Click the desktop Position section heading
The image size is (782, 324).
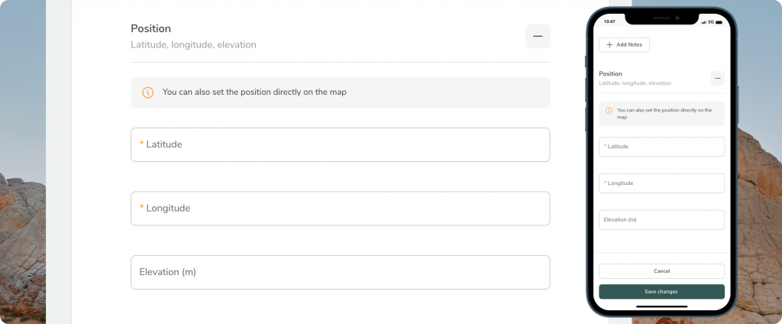[x=151, y=28]
